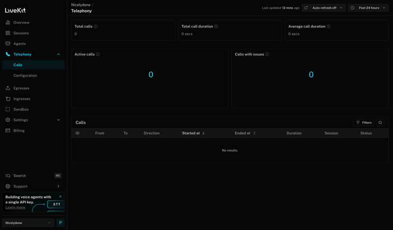Click the refresh icon

click(306, 8)
